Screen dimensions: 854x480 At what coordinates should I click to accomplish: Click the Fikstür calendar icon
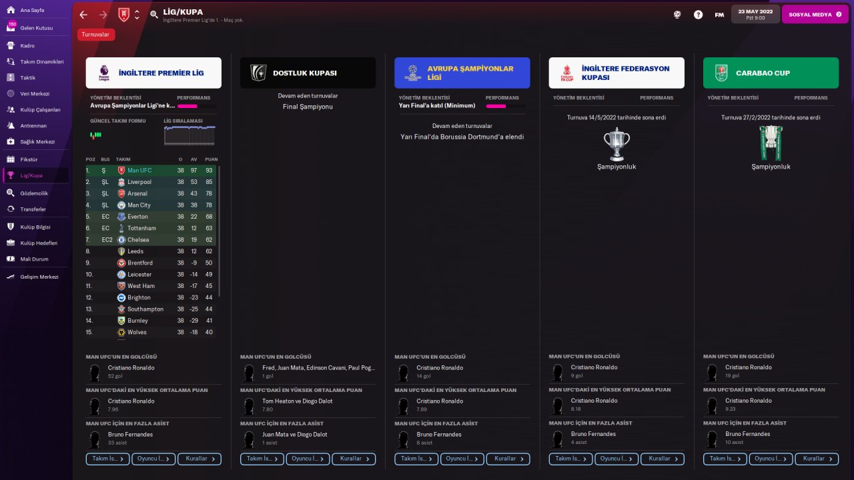coord(11,159)
